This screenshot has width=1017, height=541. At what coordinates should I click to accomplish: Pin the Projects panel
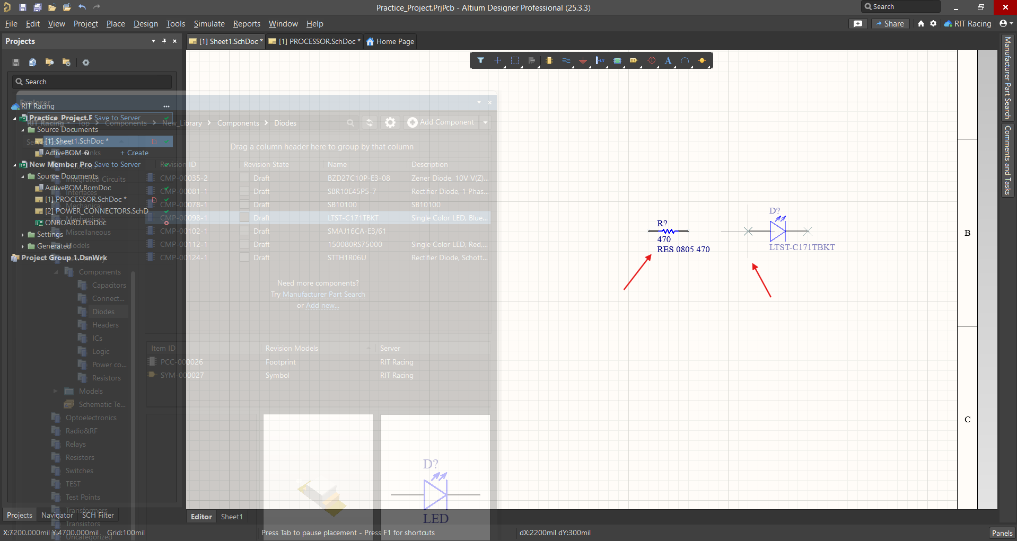tap(164, 41)
